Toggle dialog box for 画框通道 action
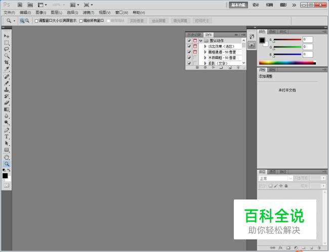This screenshot has width=329, height=252. pos(195,52)
